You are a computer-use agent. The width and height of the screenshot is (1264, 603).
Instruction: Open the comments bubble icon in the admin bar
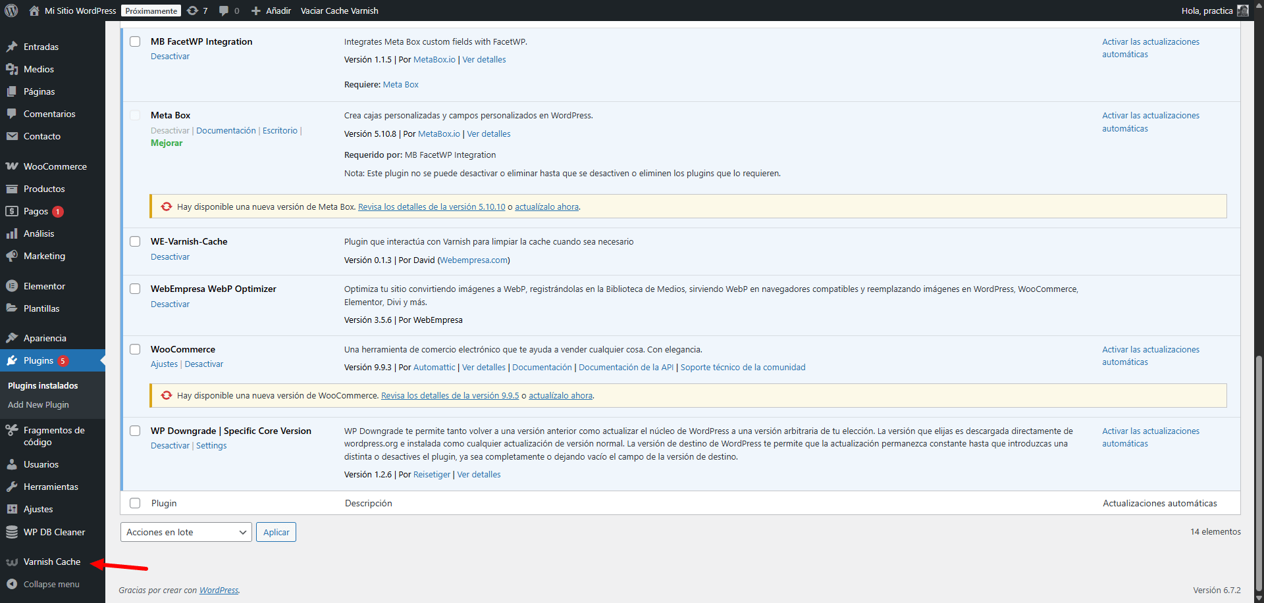(224, 11)
